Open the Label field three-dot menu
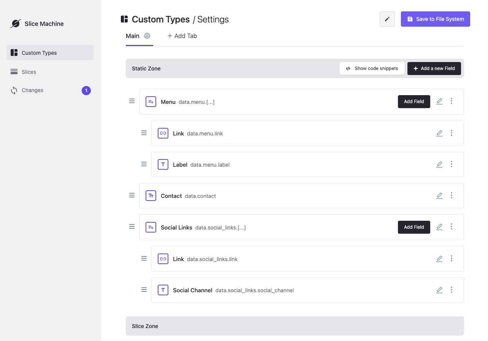 click(452, 164)
